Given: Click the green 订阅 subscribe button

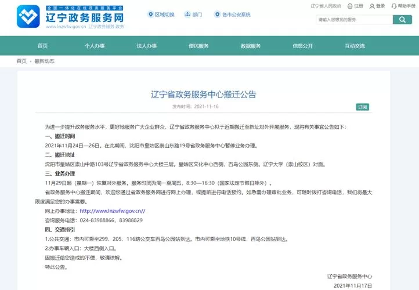Looking at the screenshot, I should point(362,107).
